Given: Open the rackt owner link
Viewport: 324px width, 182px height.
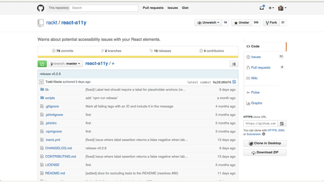Looking at the screenshot, I should coord(52,23).
